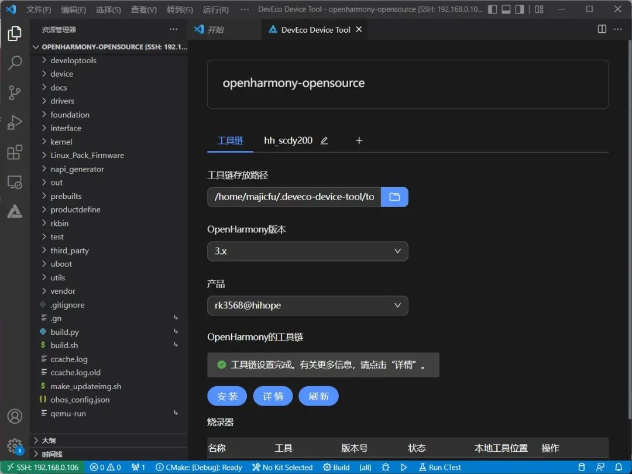The height and width of the screenshot is (474, 632).
Task: Open the overflow menu ellipsis in title bar
Action: (x=244, y=9)
